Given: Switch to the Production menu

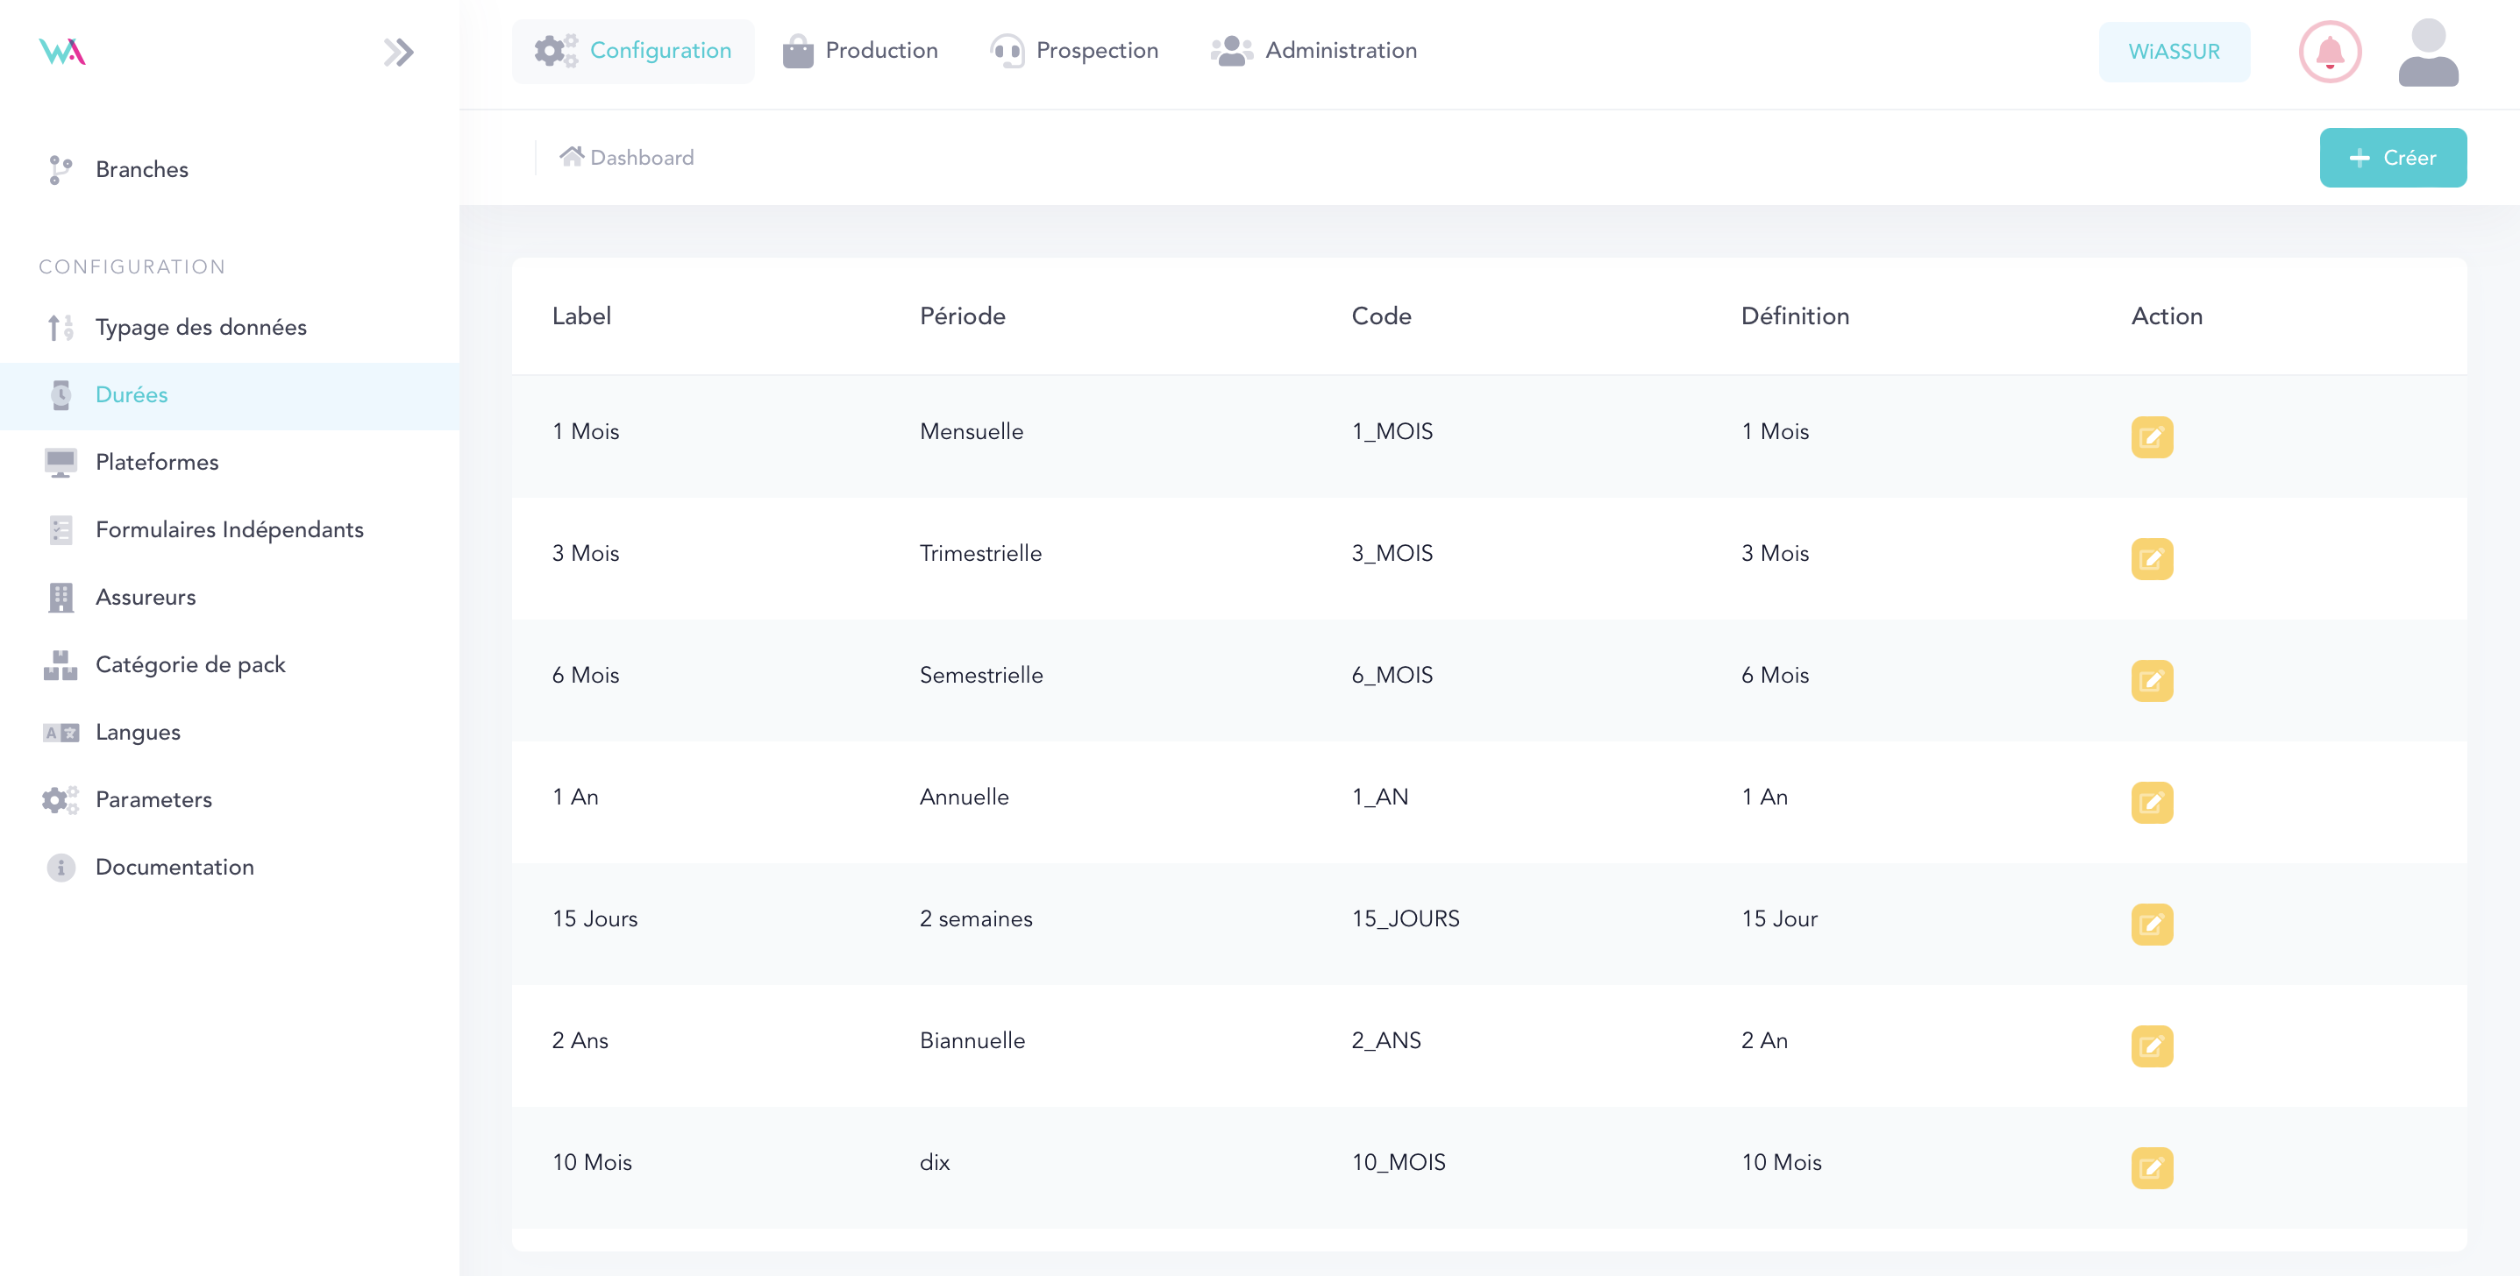Looking at the screenshot, I should click(860, 51).
